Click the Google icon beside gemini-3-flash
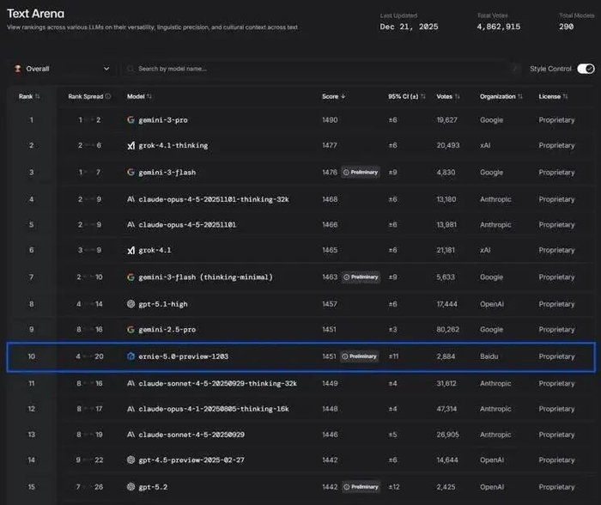 pos(131,172)
